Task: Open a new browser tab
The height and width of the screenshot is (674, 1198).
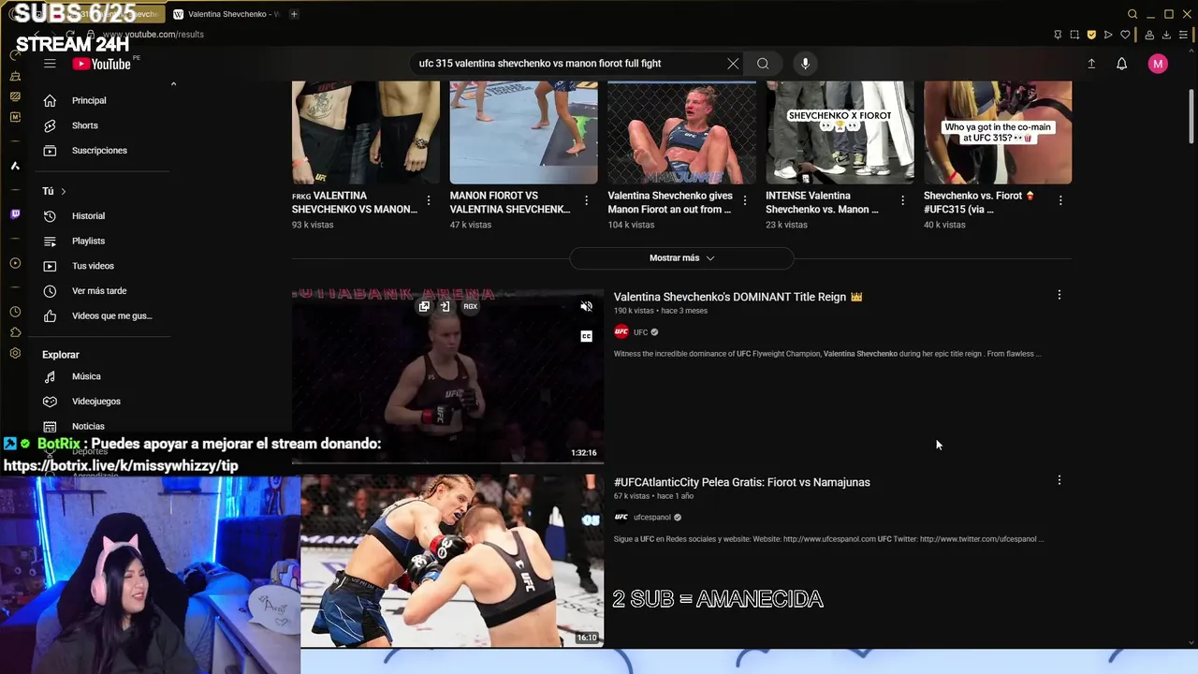Action: [294, 14]
